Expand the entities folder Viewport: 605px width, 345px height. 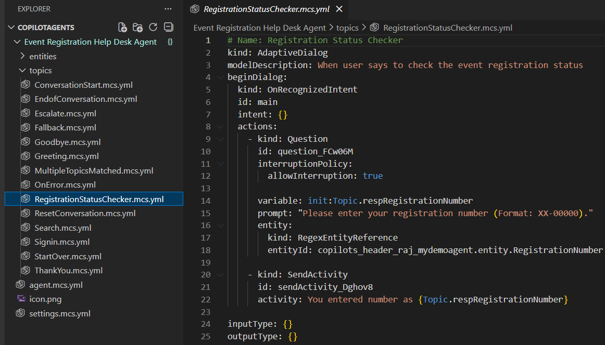pyautogui.click(x=43, y=56)
